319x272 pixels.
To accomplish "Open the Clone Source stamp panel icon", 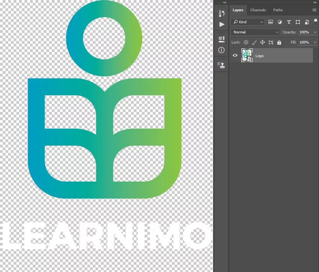I will 221,65.
